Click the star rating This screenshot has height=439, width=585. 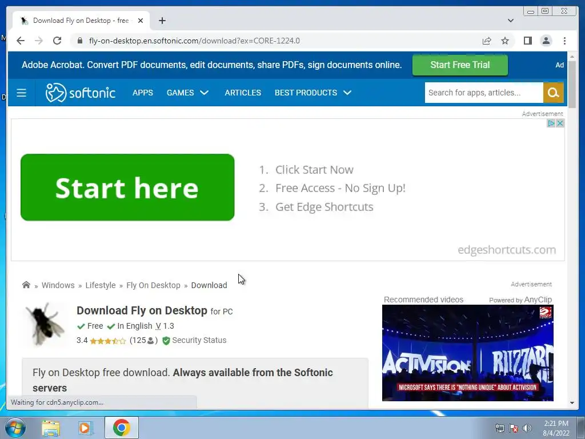pos(108,341)
